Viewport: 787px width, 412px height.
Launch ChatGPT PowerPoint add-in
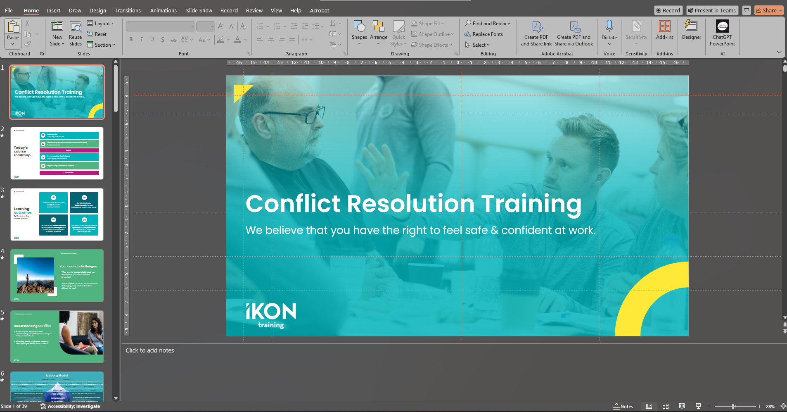(722, 33)
